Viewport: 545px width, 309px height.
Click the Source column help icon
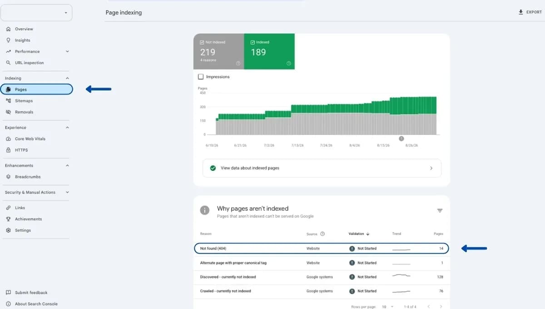click(322, 234)
